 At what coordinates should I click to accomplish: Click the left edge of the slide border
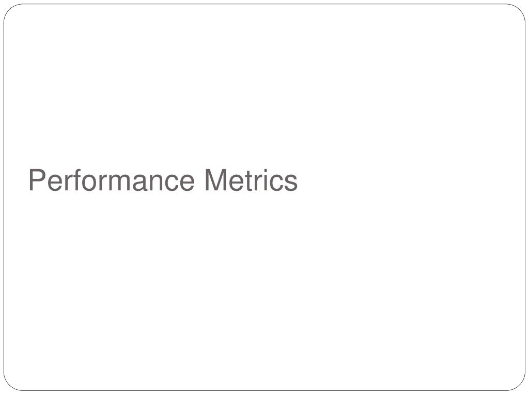(x=4, y=198)
